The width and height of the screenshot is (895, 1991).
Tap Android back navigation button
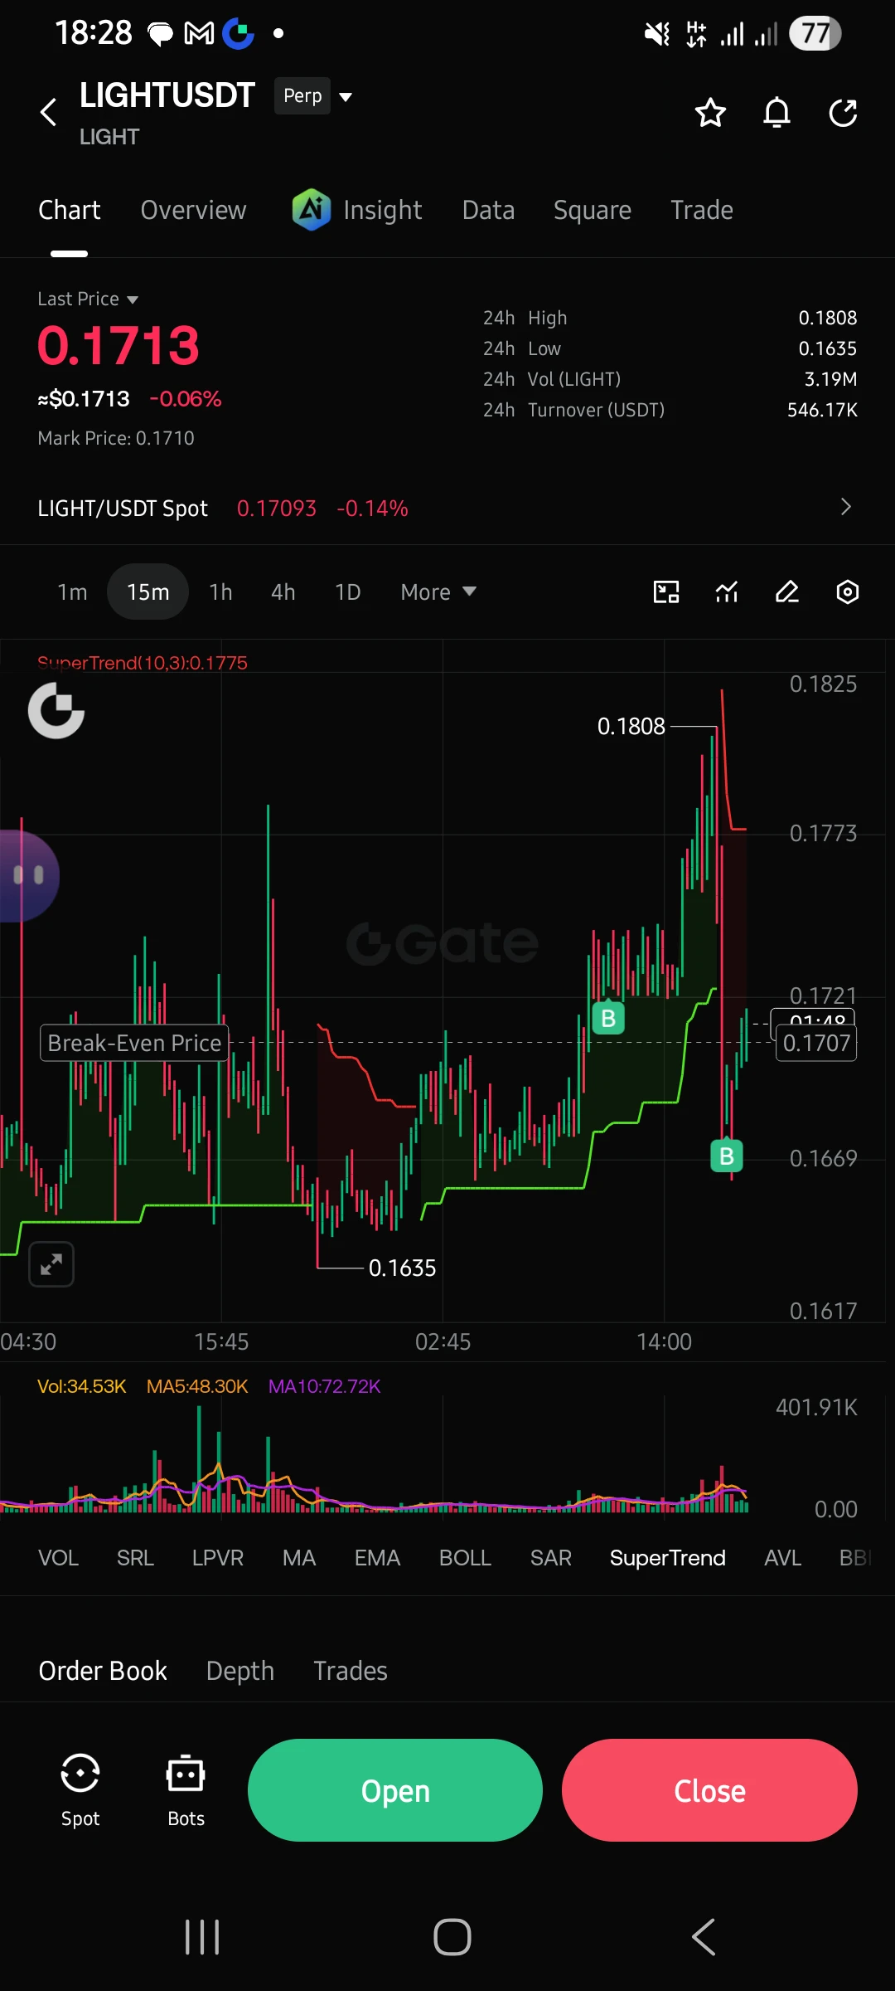point(703,1938)
